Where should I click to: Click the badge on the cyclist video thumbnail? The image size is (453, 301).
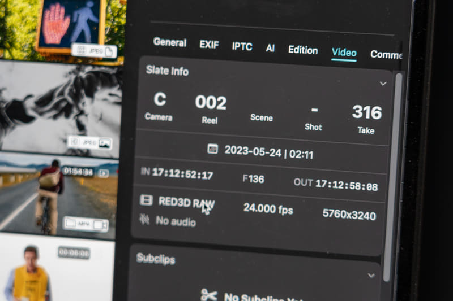(x=86, y=224)
